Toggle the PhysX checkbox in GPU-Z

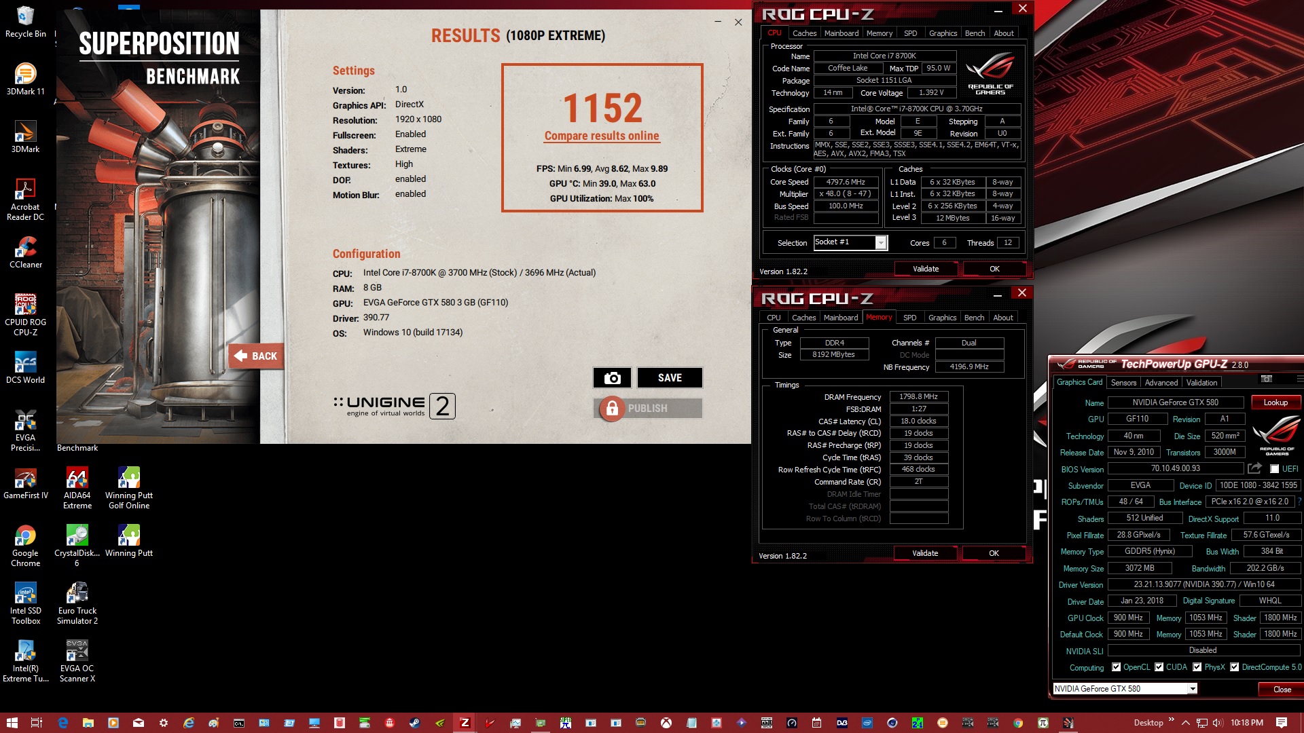(1197, 667)
